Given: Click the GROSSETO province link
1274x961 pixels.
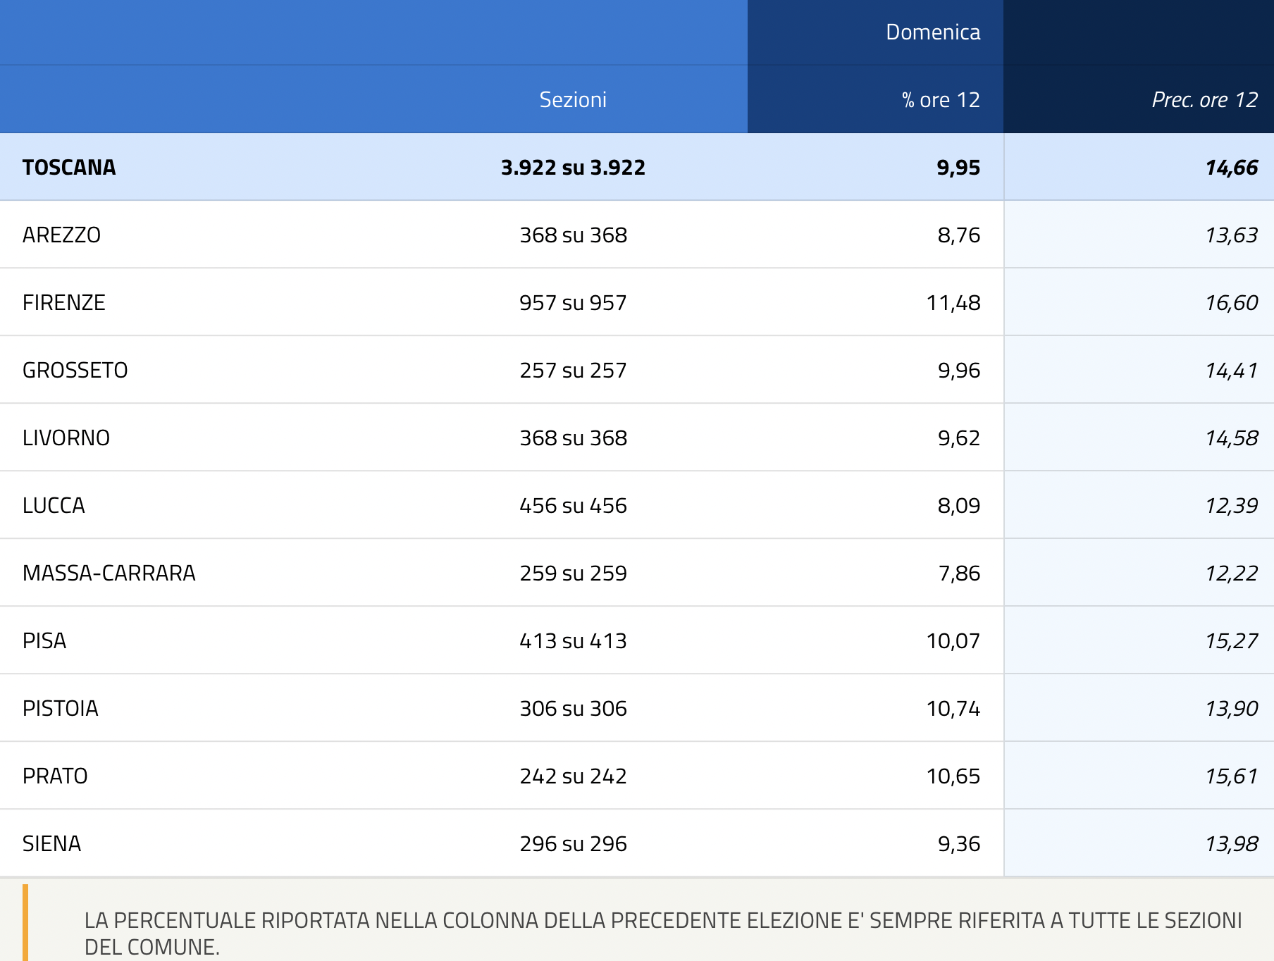Looking at the screenshot, I should pos(75,370).
